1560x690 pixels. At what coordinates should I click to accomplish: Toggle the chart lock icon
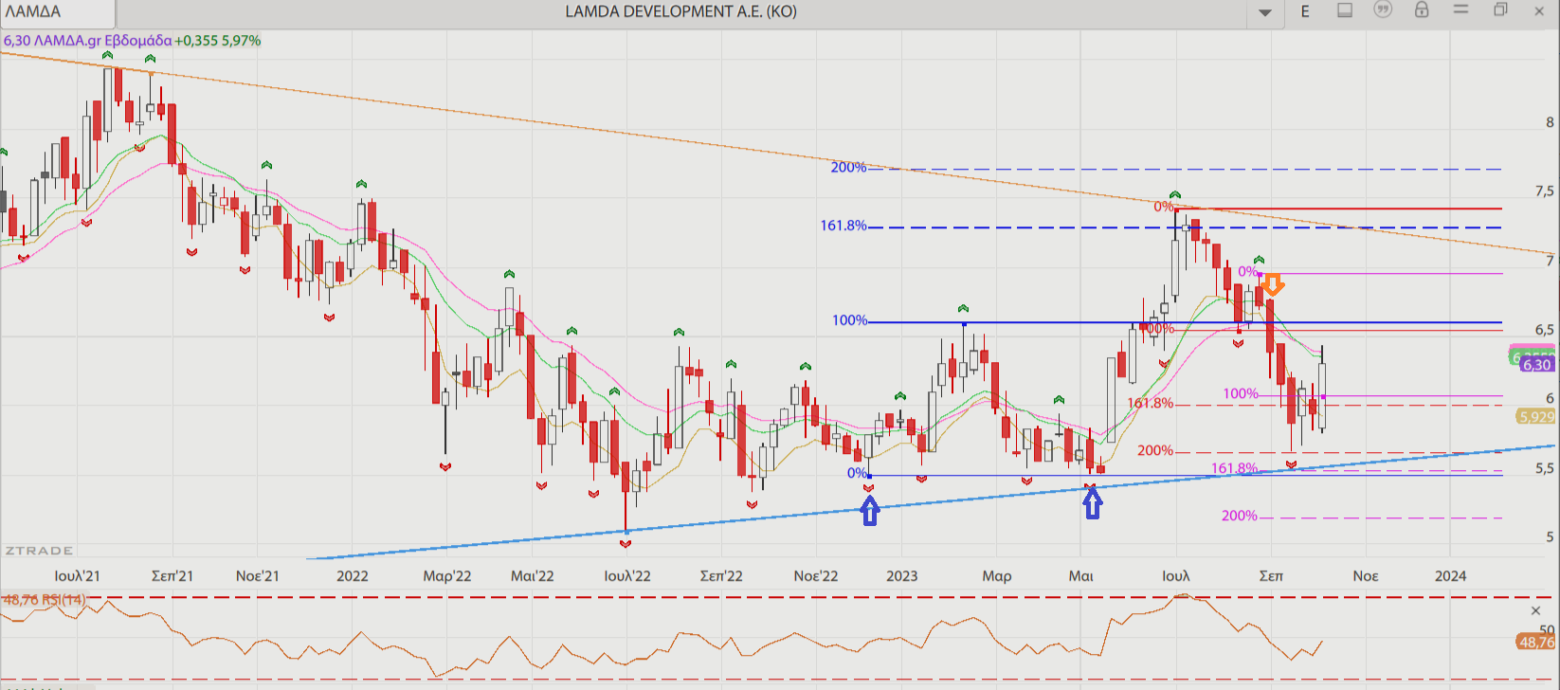[x=1422, y=10]
